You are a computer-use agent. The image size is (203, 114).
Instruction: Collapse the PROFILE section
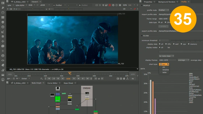pyautogui.click(x=142, y=6)
